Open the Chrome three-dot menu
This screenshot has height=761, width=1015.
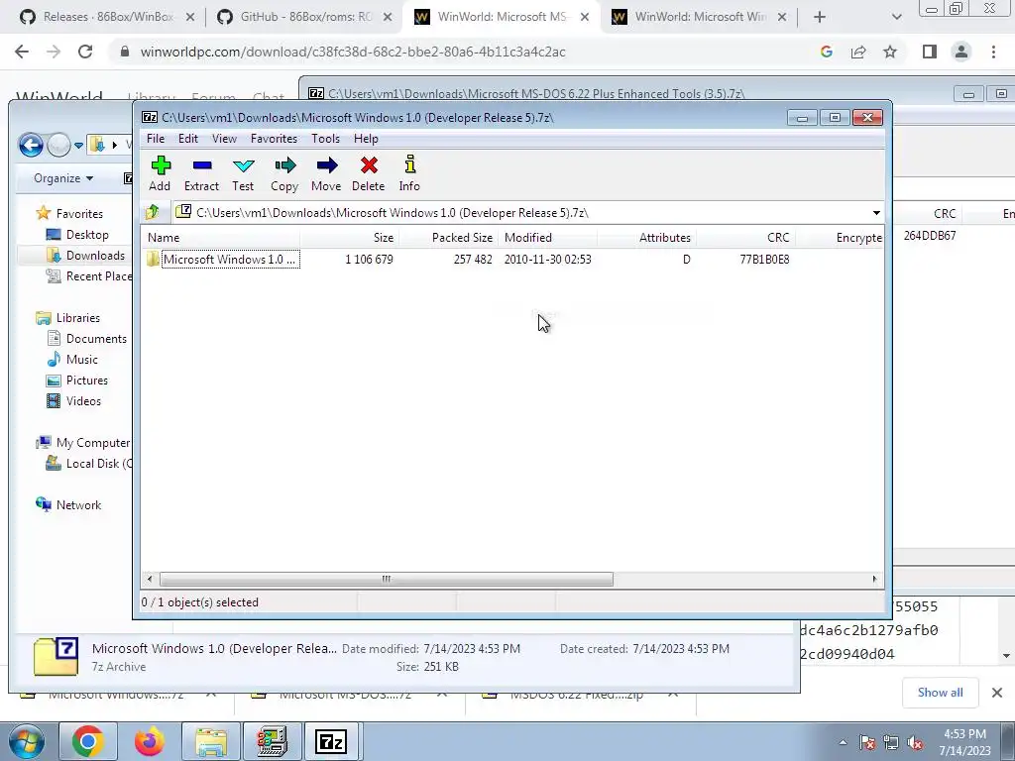coord(993,52)
